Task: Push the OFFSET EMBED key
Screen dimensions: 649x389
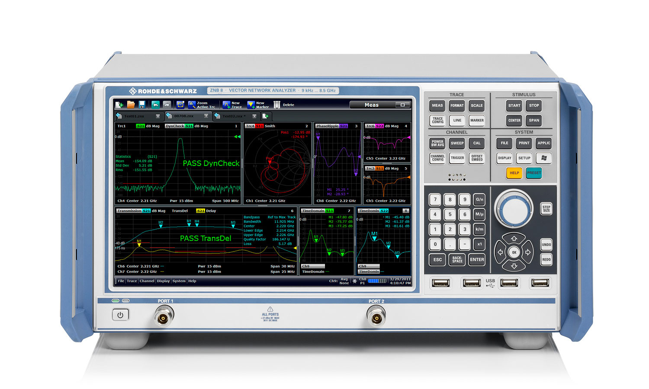Action: pyautogui.click(x=477, y=158)
